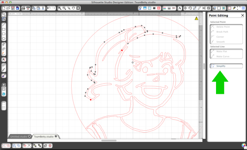Click the Delete Point button
The height and width of the screenshot is (150, 247).
[x=226, y=27]
